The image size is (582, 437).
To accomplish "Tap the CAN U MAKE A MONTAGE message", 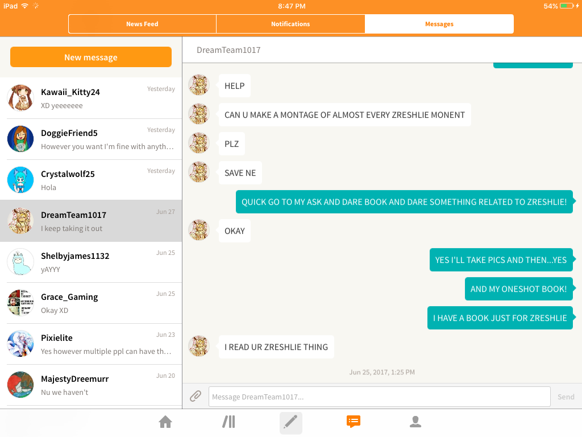I will [x=345, y=115].
